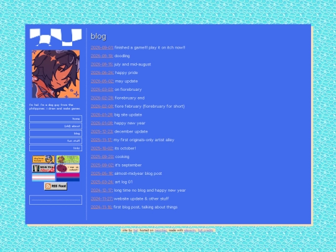The width and height of the screenshot is (336, 252).
Task: Open the Milk Tea Now badge
Action: tap(44, 168)
